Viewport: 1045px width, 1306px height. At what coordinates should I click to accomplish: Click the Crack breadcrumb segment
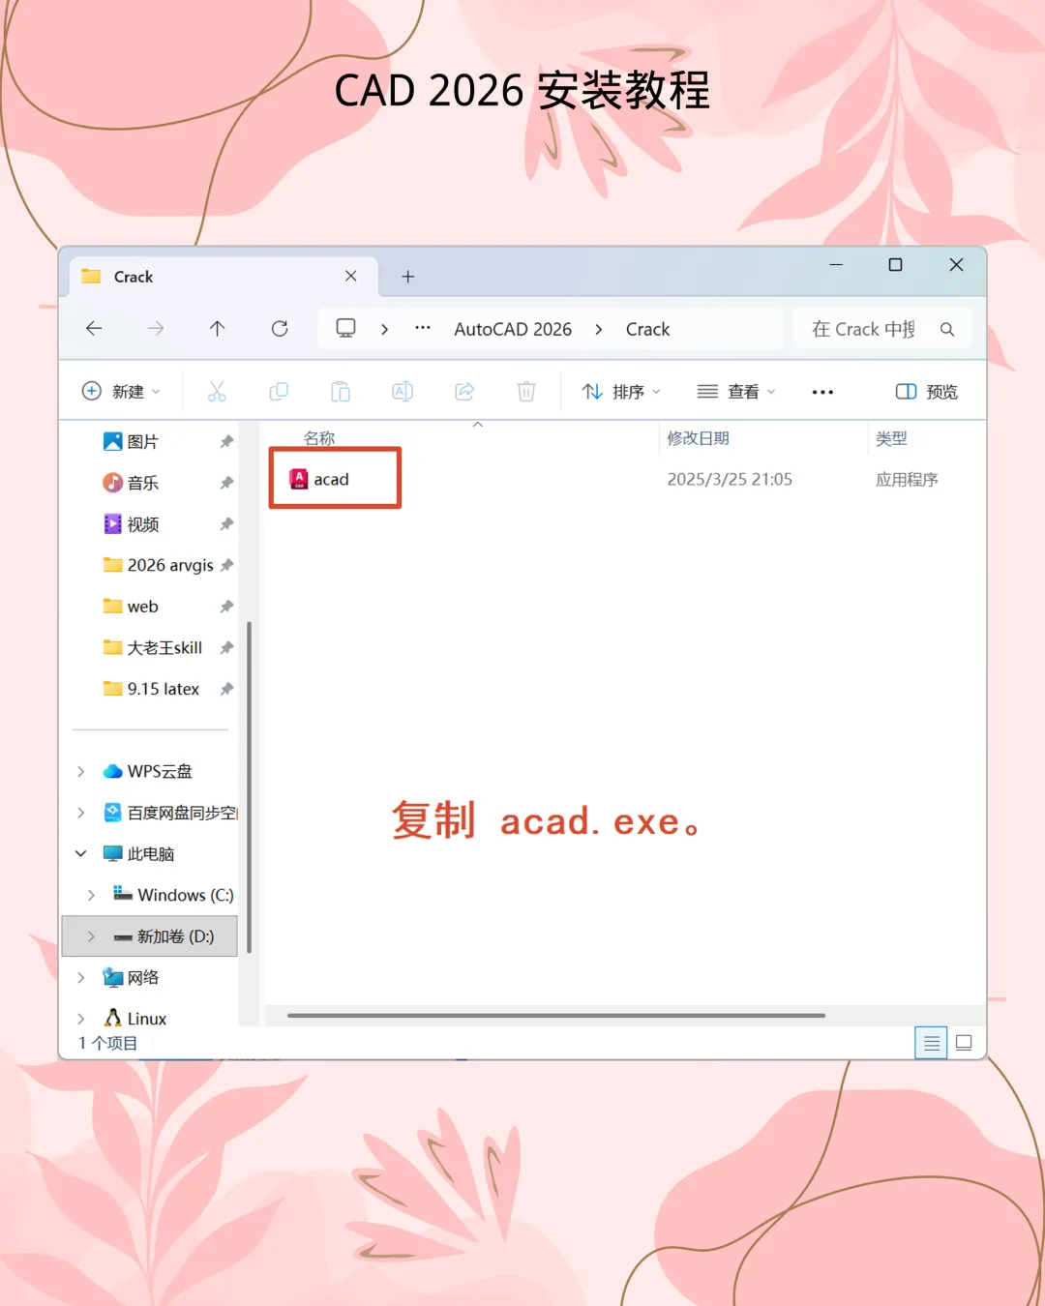pos(647,329)
